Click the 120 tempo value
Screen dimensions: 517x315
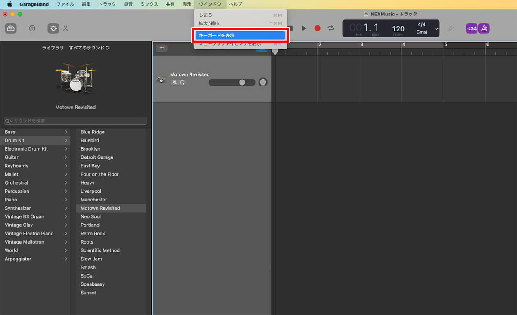398,29
